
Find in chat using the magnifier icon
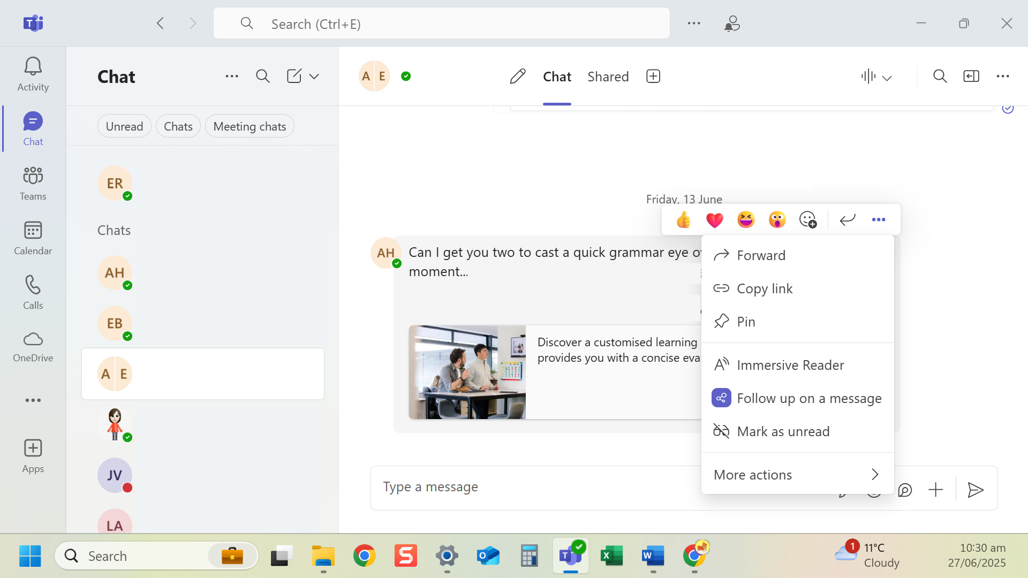click(x=940, y=77)
